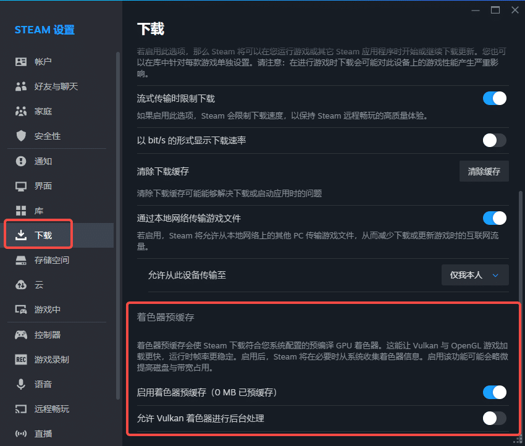
Task: Maximize the settings window
Action: (495, 10)
